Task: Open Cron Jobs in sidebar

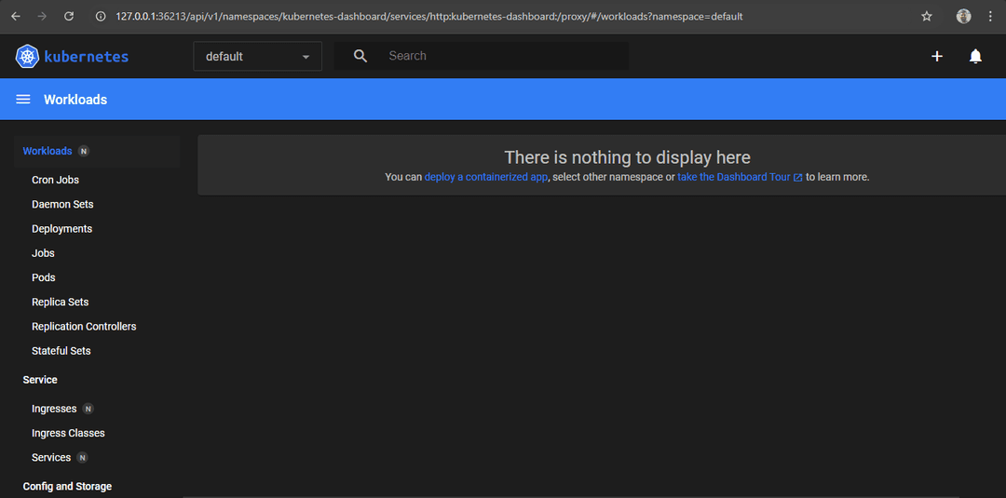Action: coord(55,180)
